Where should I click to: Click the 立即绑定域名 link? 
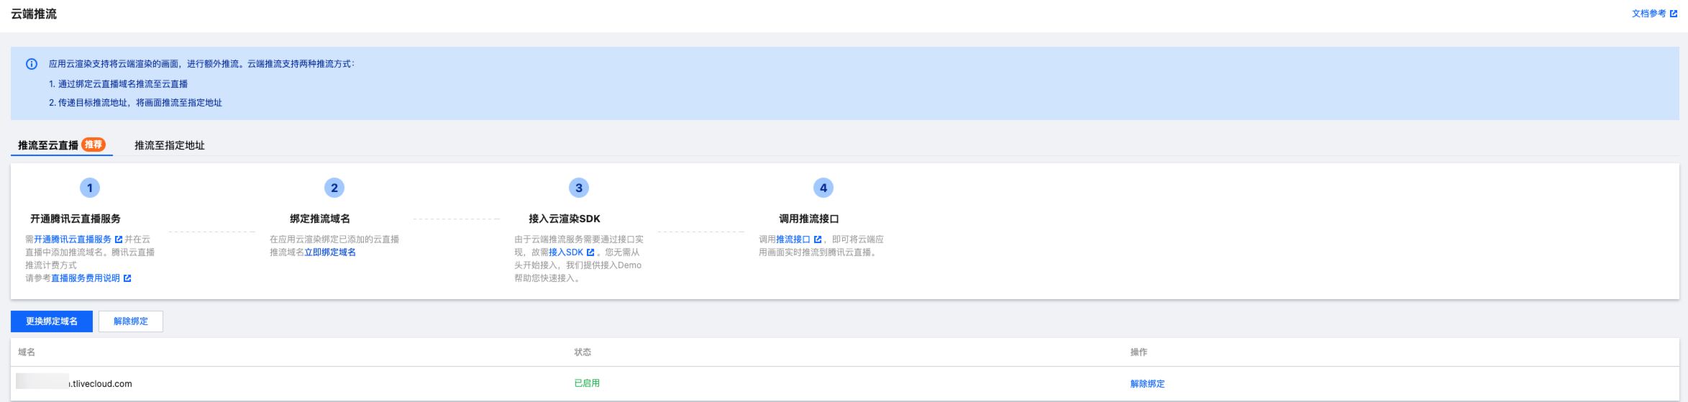pyautogui.click(x=330, y=252)
